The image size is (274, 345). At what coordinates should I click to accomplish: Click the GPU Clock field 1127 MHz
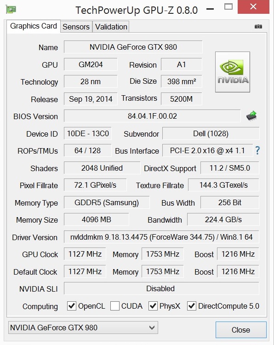(85, 254)
